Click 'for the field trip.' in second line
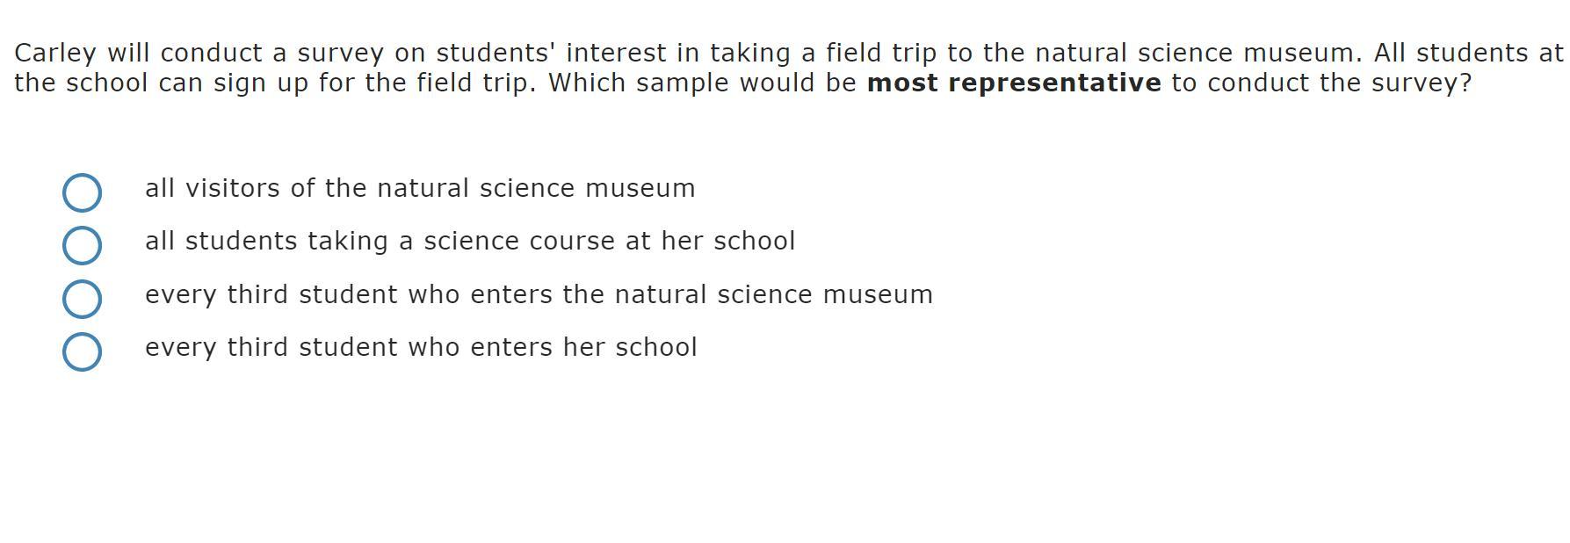1570x543 pixels. click(x=427, y=83)
